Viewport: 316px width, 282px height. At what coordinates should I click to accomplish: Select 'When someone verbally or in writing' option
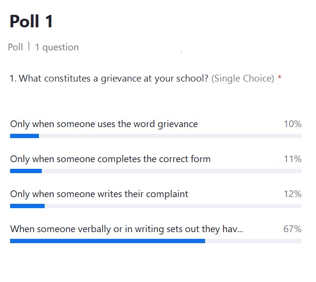(x=127, y=229)
